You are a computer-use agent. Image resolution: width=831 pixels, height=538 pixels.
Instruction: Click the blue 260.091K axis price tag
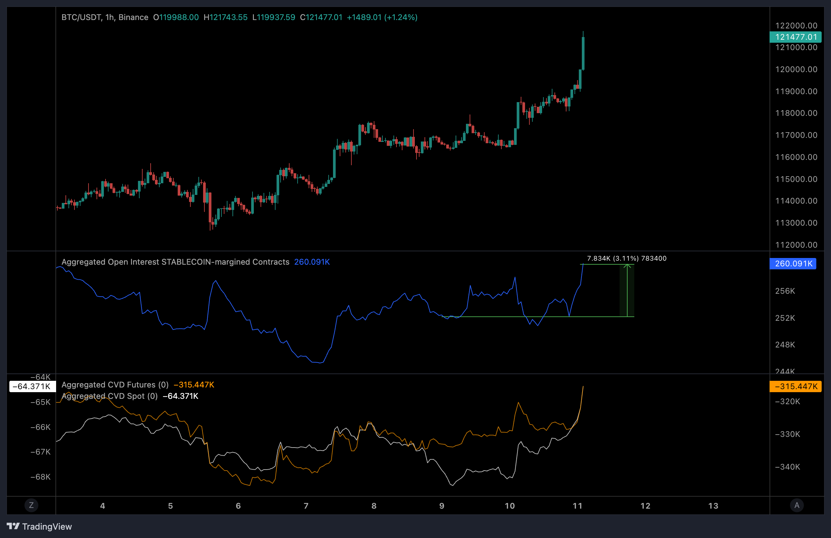(793, 263)
